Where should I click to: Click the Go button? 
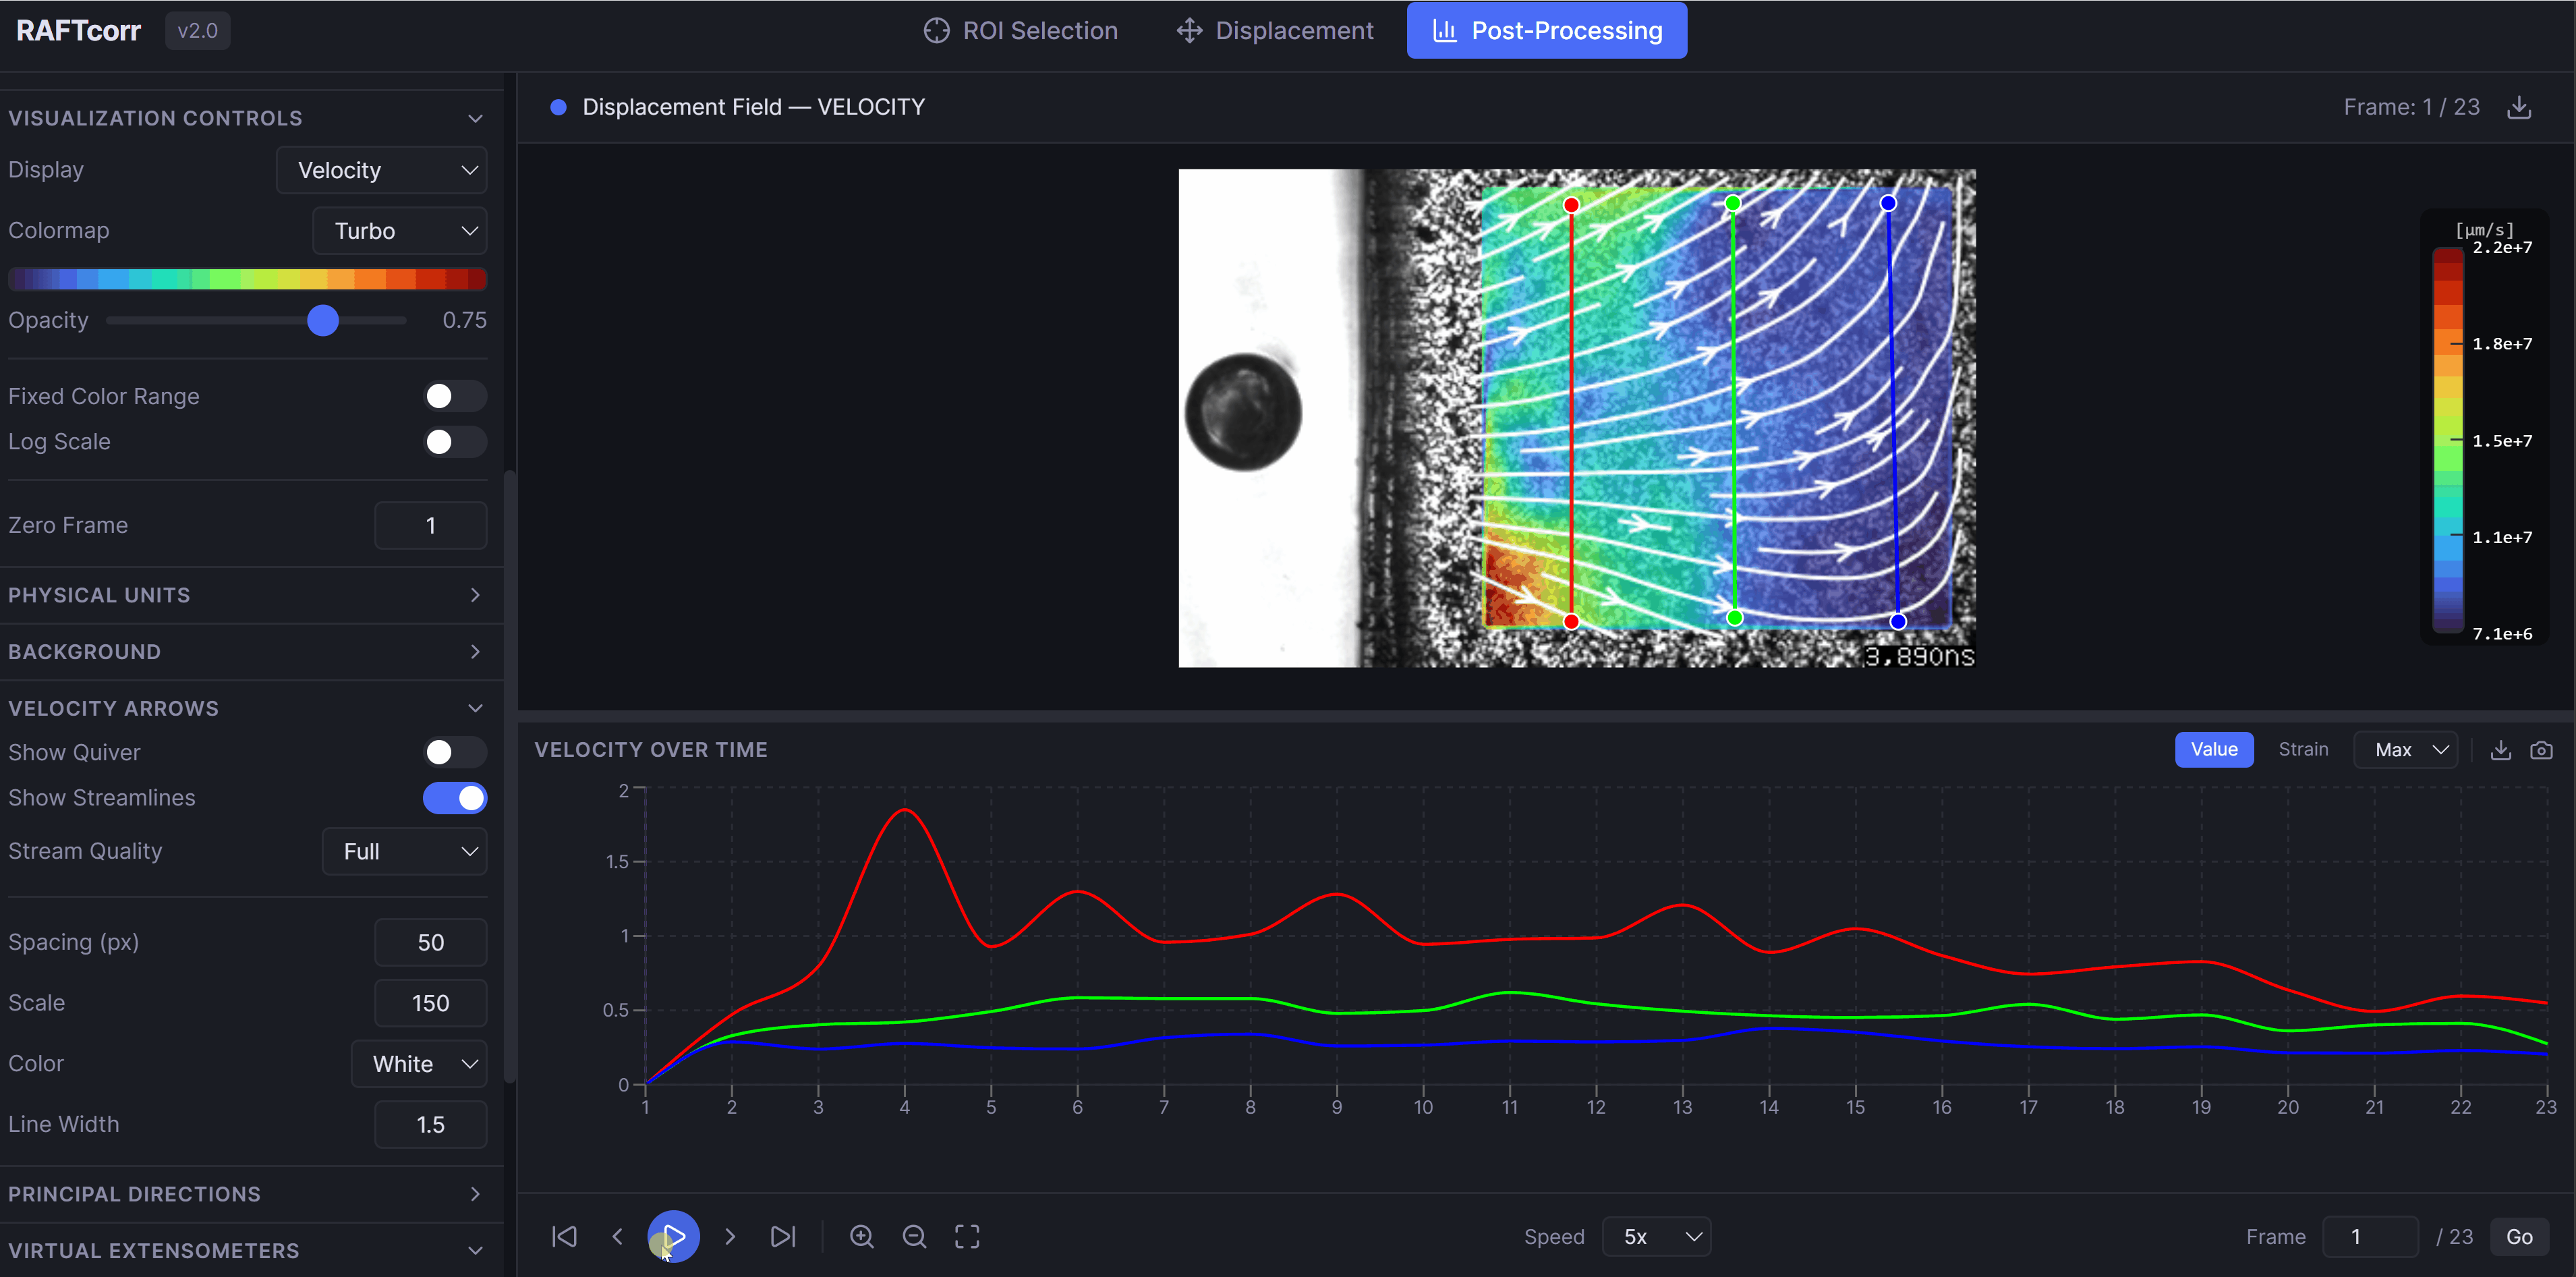(2519, 1237)
